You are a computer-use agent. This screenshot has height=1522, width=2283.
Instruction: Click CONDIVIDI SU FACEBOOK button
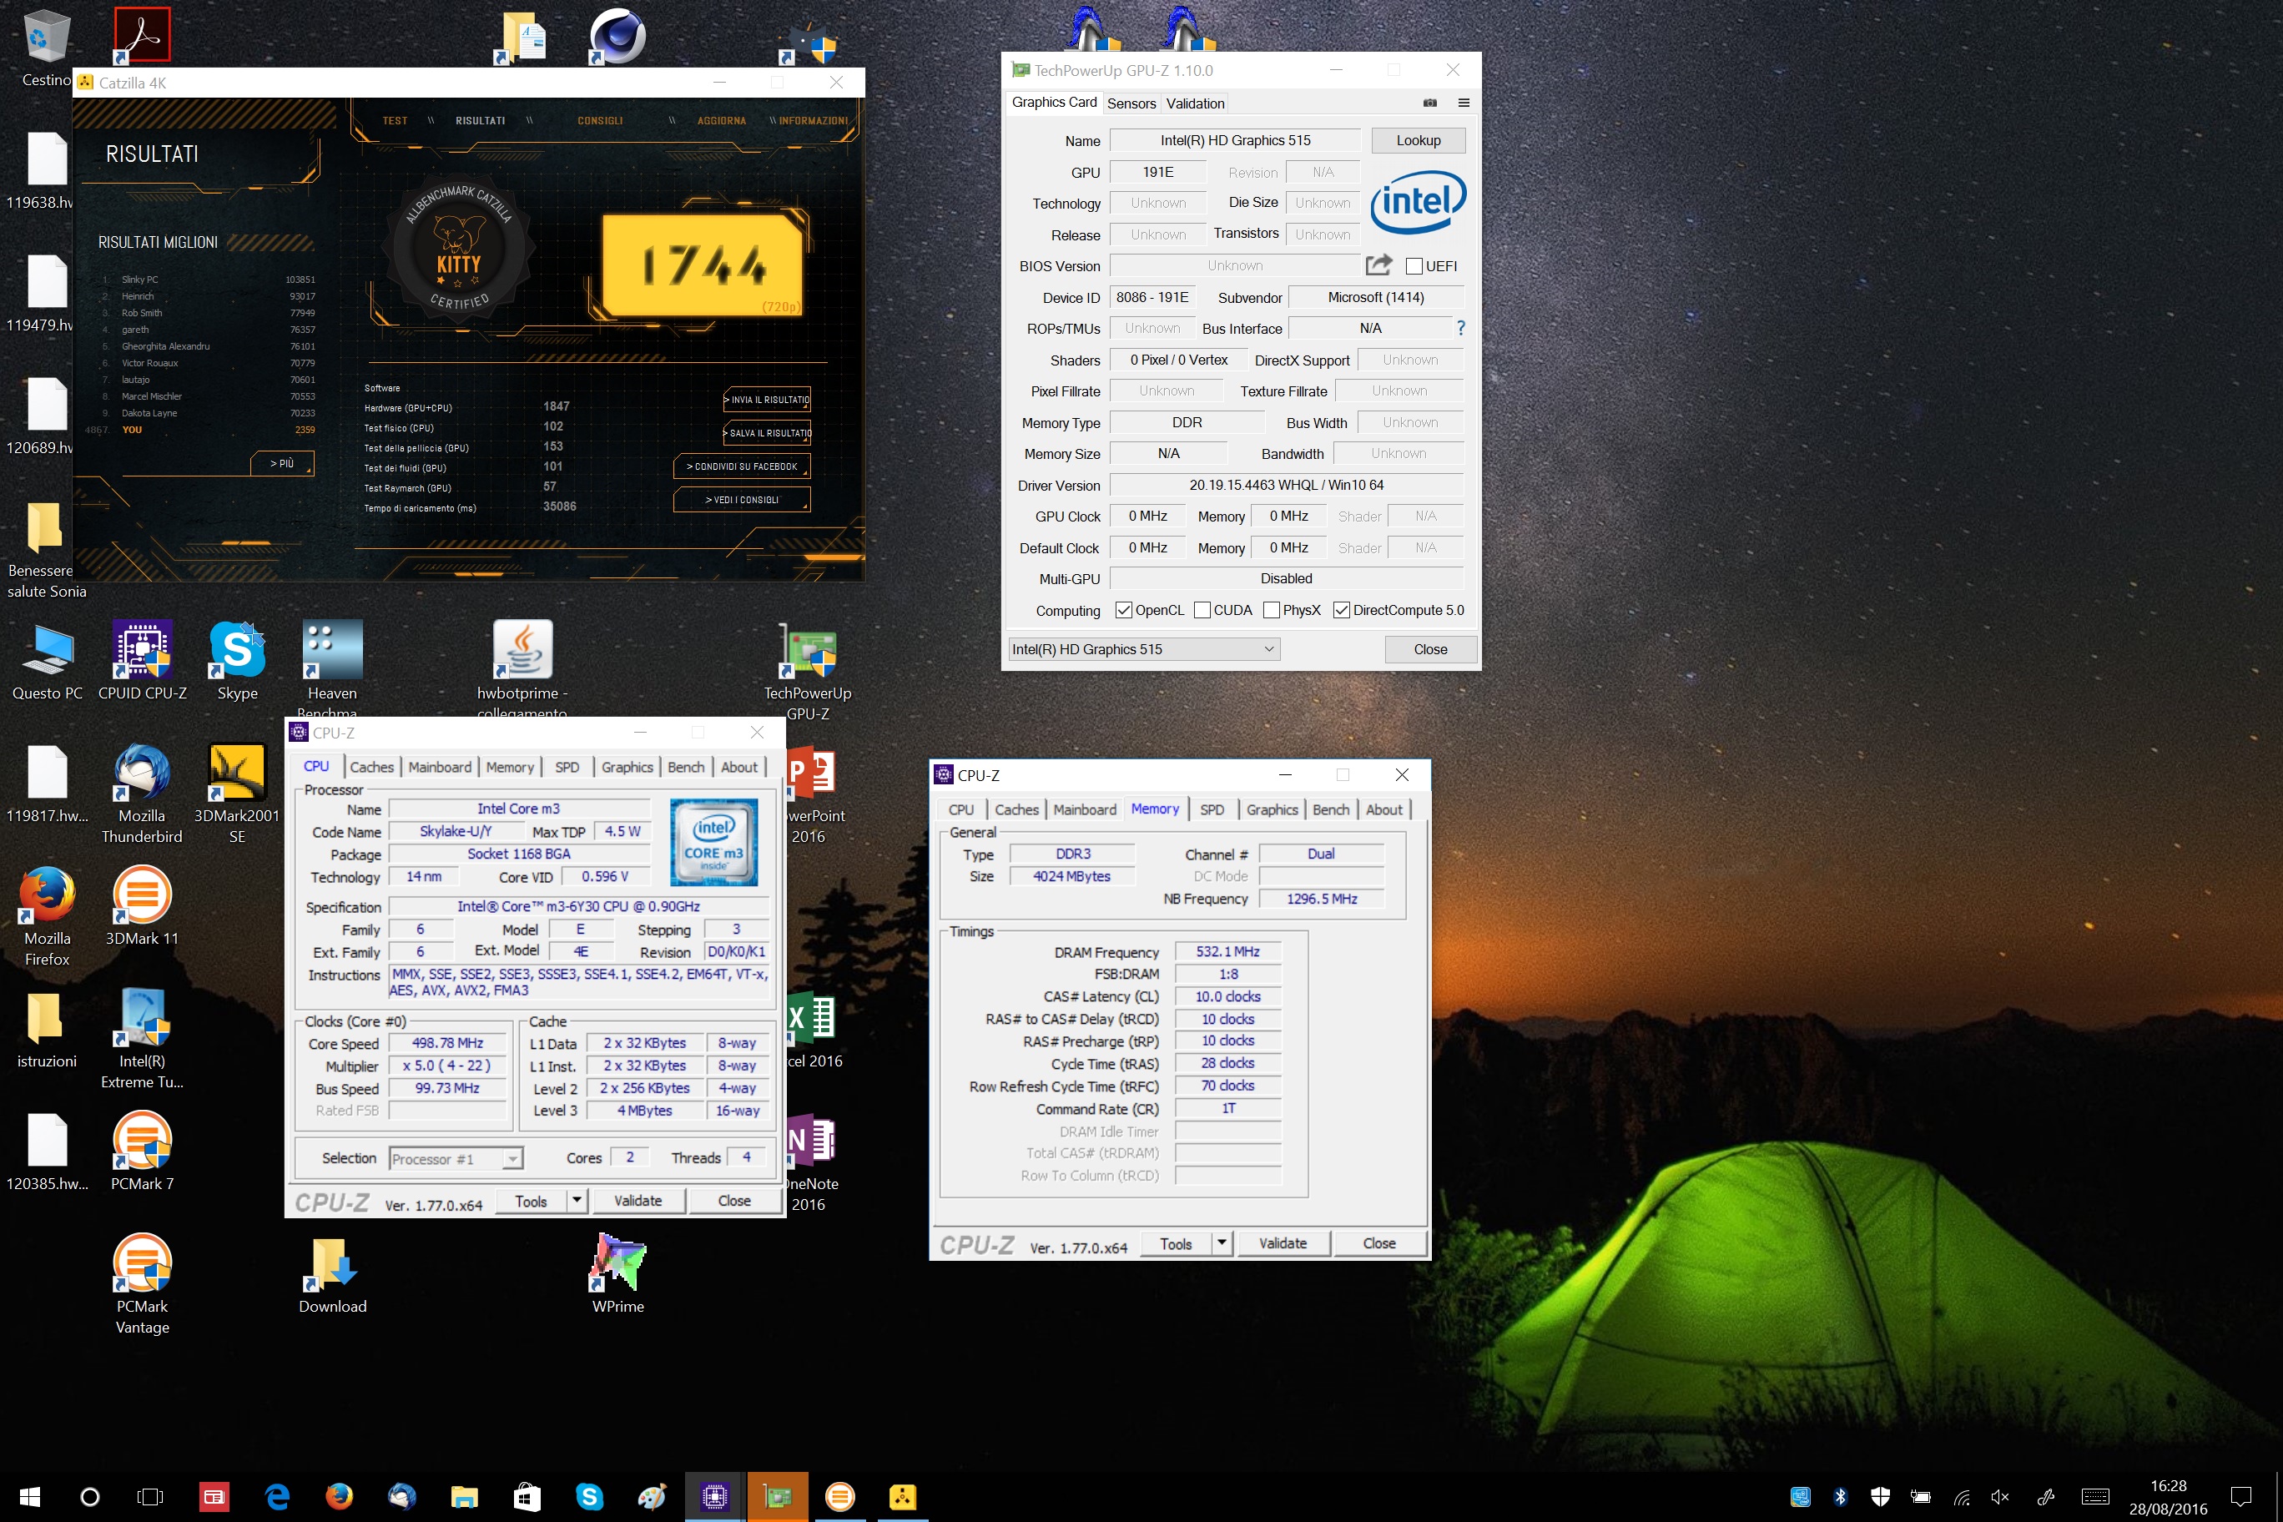[742, 466]
